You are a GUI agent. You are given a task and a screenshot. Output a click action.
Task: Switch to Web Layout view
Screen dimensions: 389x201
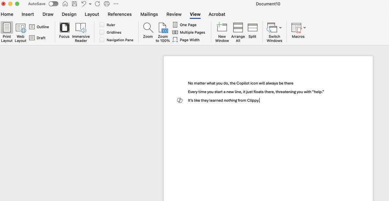20,31
